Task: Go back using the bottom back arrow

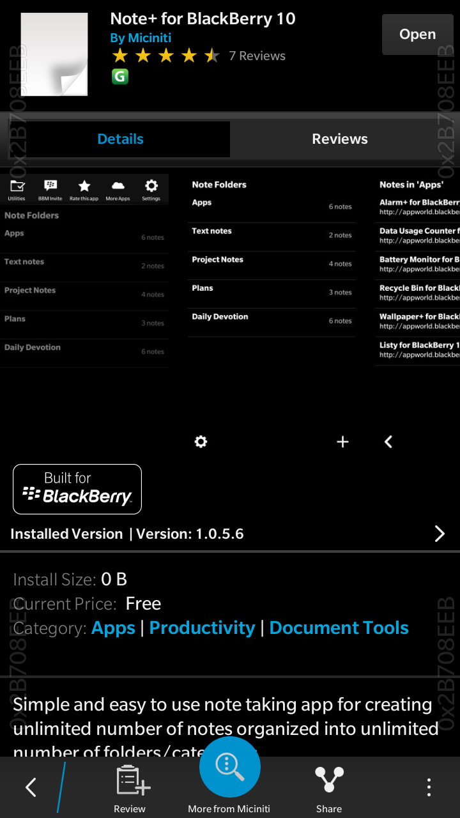Action: [31, 787]
